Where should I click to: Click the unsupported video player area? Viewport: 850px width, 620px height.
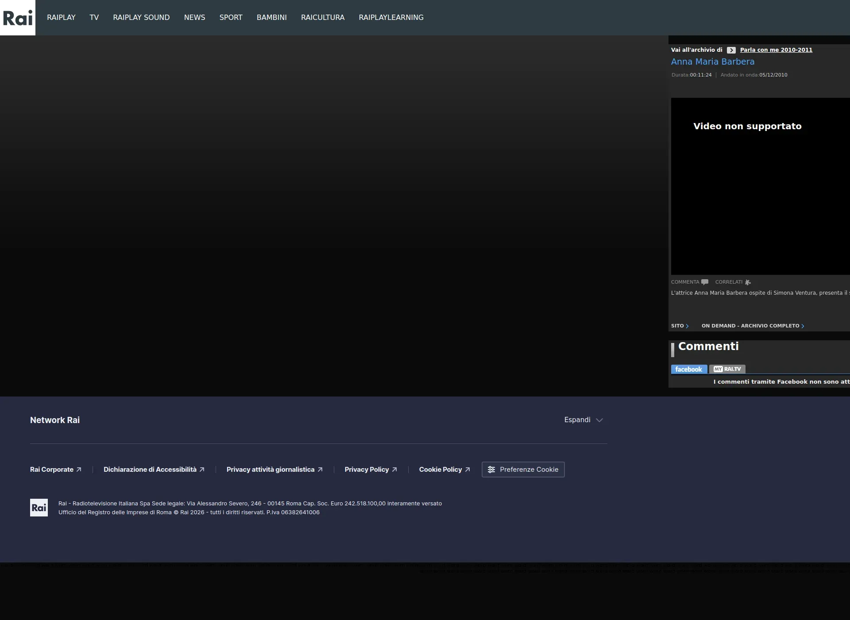(x=760, y=186)
